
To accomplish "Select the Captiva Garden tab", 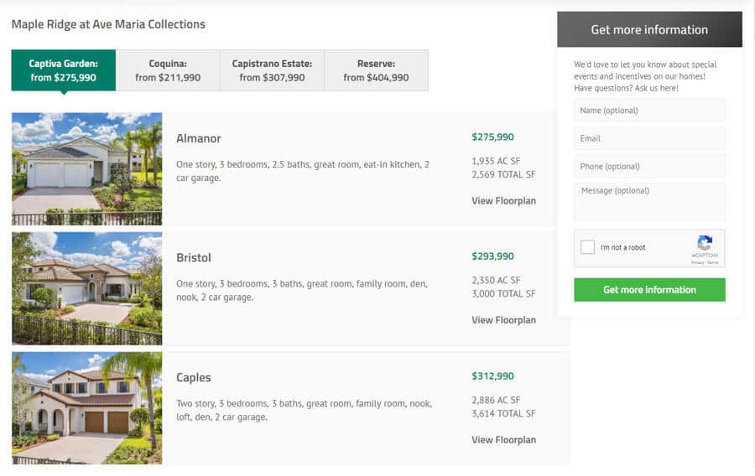I will coord(64,70).
